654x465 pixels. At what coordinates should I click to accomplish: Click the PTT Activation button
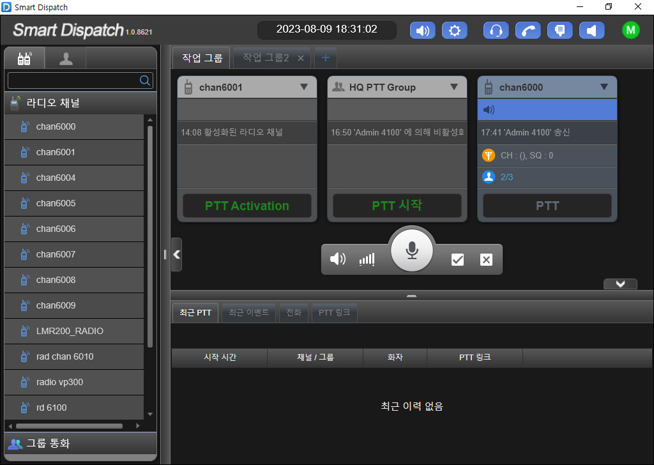[247, 206]
